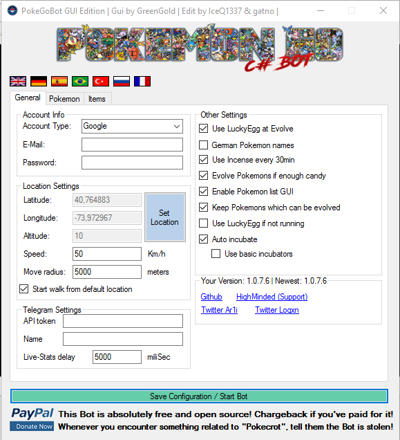Click the Pokemon GO C# Bot banner
The image size is (400, 440).
tap(200, 47)
